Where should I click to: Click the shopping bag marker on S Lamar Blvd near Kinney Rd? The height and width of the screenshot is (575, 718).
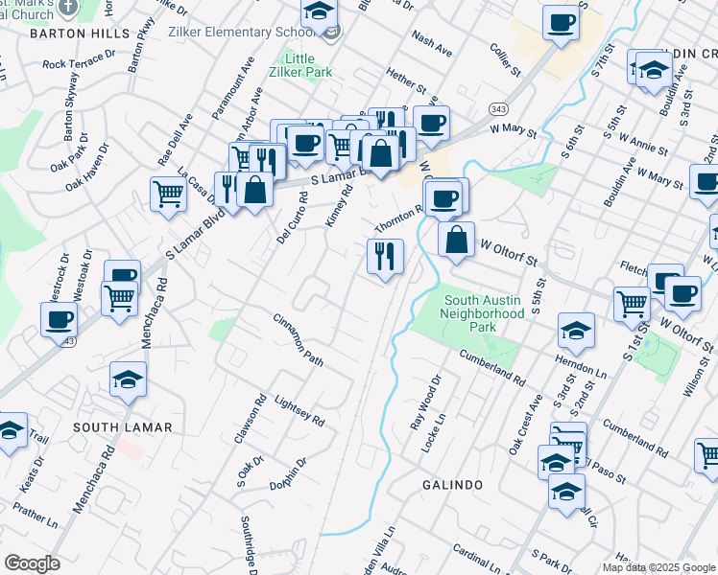[380, 156]
